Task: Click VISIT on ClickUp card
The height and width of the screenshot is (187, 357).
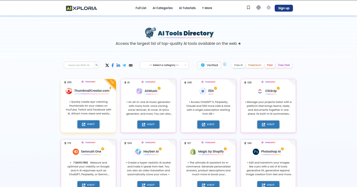Action: click(x=268, y=125)
